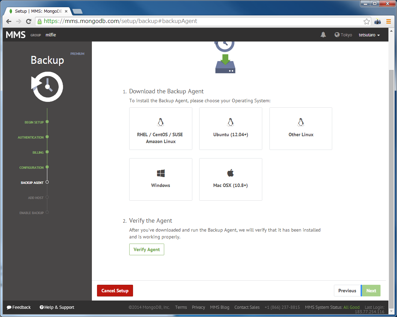Open the browser menu hamburger icon
397x317 pixels.
tap(388, 21)
